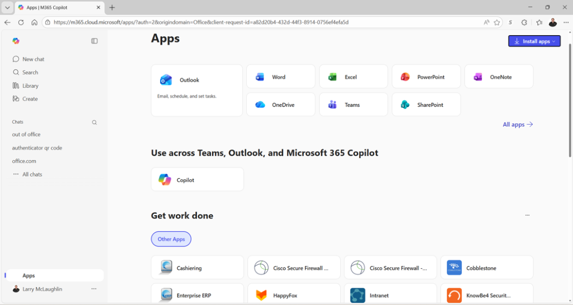The image size is (573, 305).
Task: Launch Word from the apps grid
Action: pos(281,77)
